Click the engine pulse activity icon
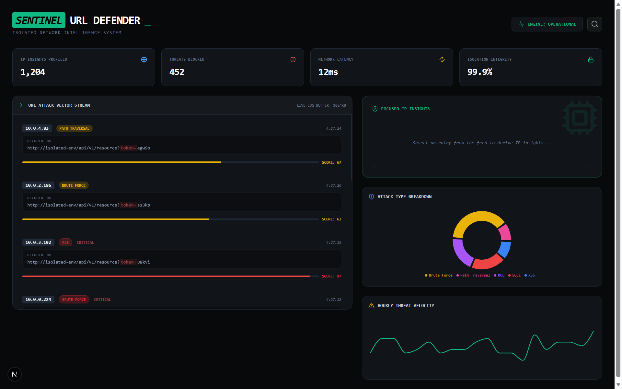Viewport: 622px width, 389px height. click(521, 24)
